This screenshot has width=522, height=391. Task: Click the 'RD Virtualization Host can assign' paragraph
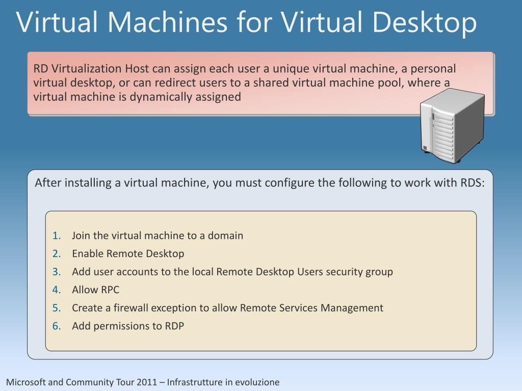245,82
